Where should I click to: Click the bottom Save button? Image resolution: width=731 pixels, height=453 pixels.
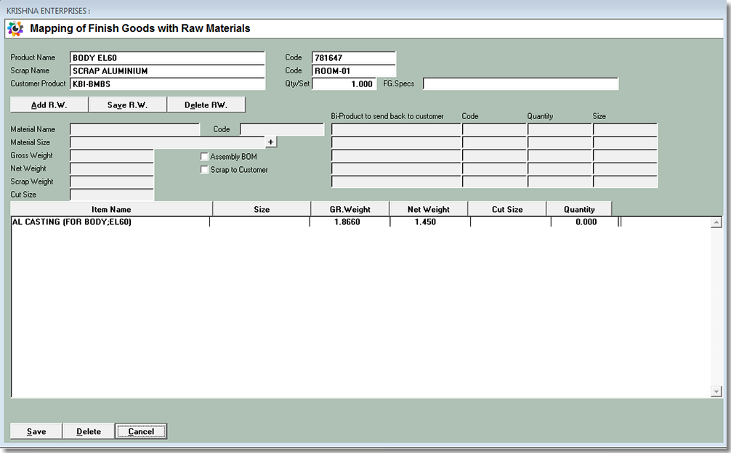point(36,431)
